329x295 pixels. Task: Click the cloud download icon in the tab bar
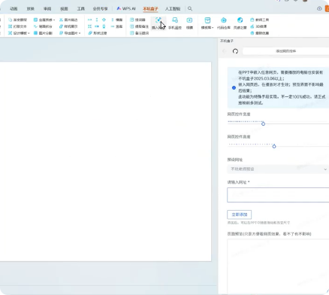point(319,8)
